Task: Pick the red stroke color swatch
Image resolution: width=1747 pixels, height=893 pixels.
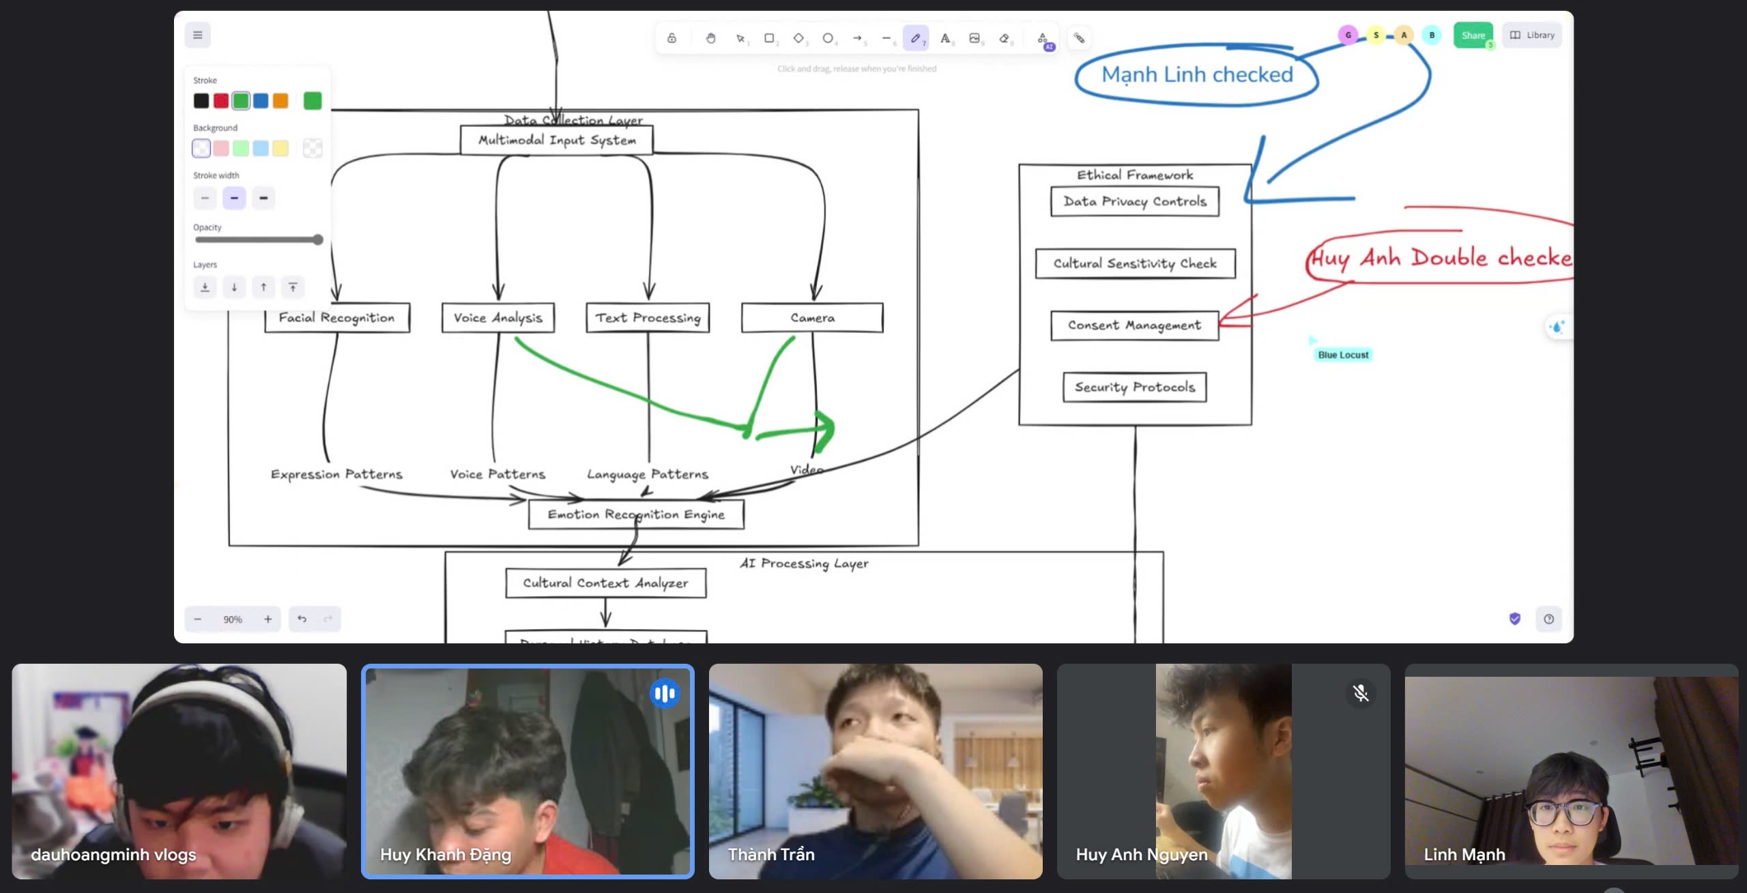Action: click(x=221, y=101)
